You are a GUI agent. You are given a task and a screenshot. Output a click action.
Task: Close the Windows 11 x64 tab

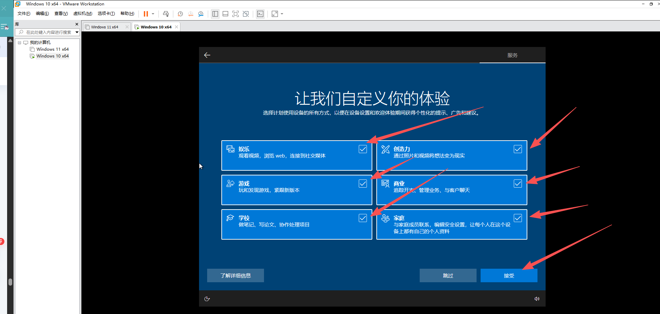127,27
